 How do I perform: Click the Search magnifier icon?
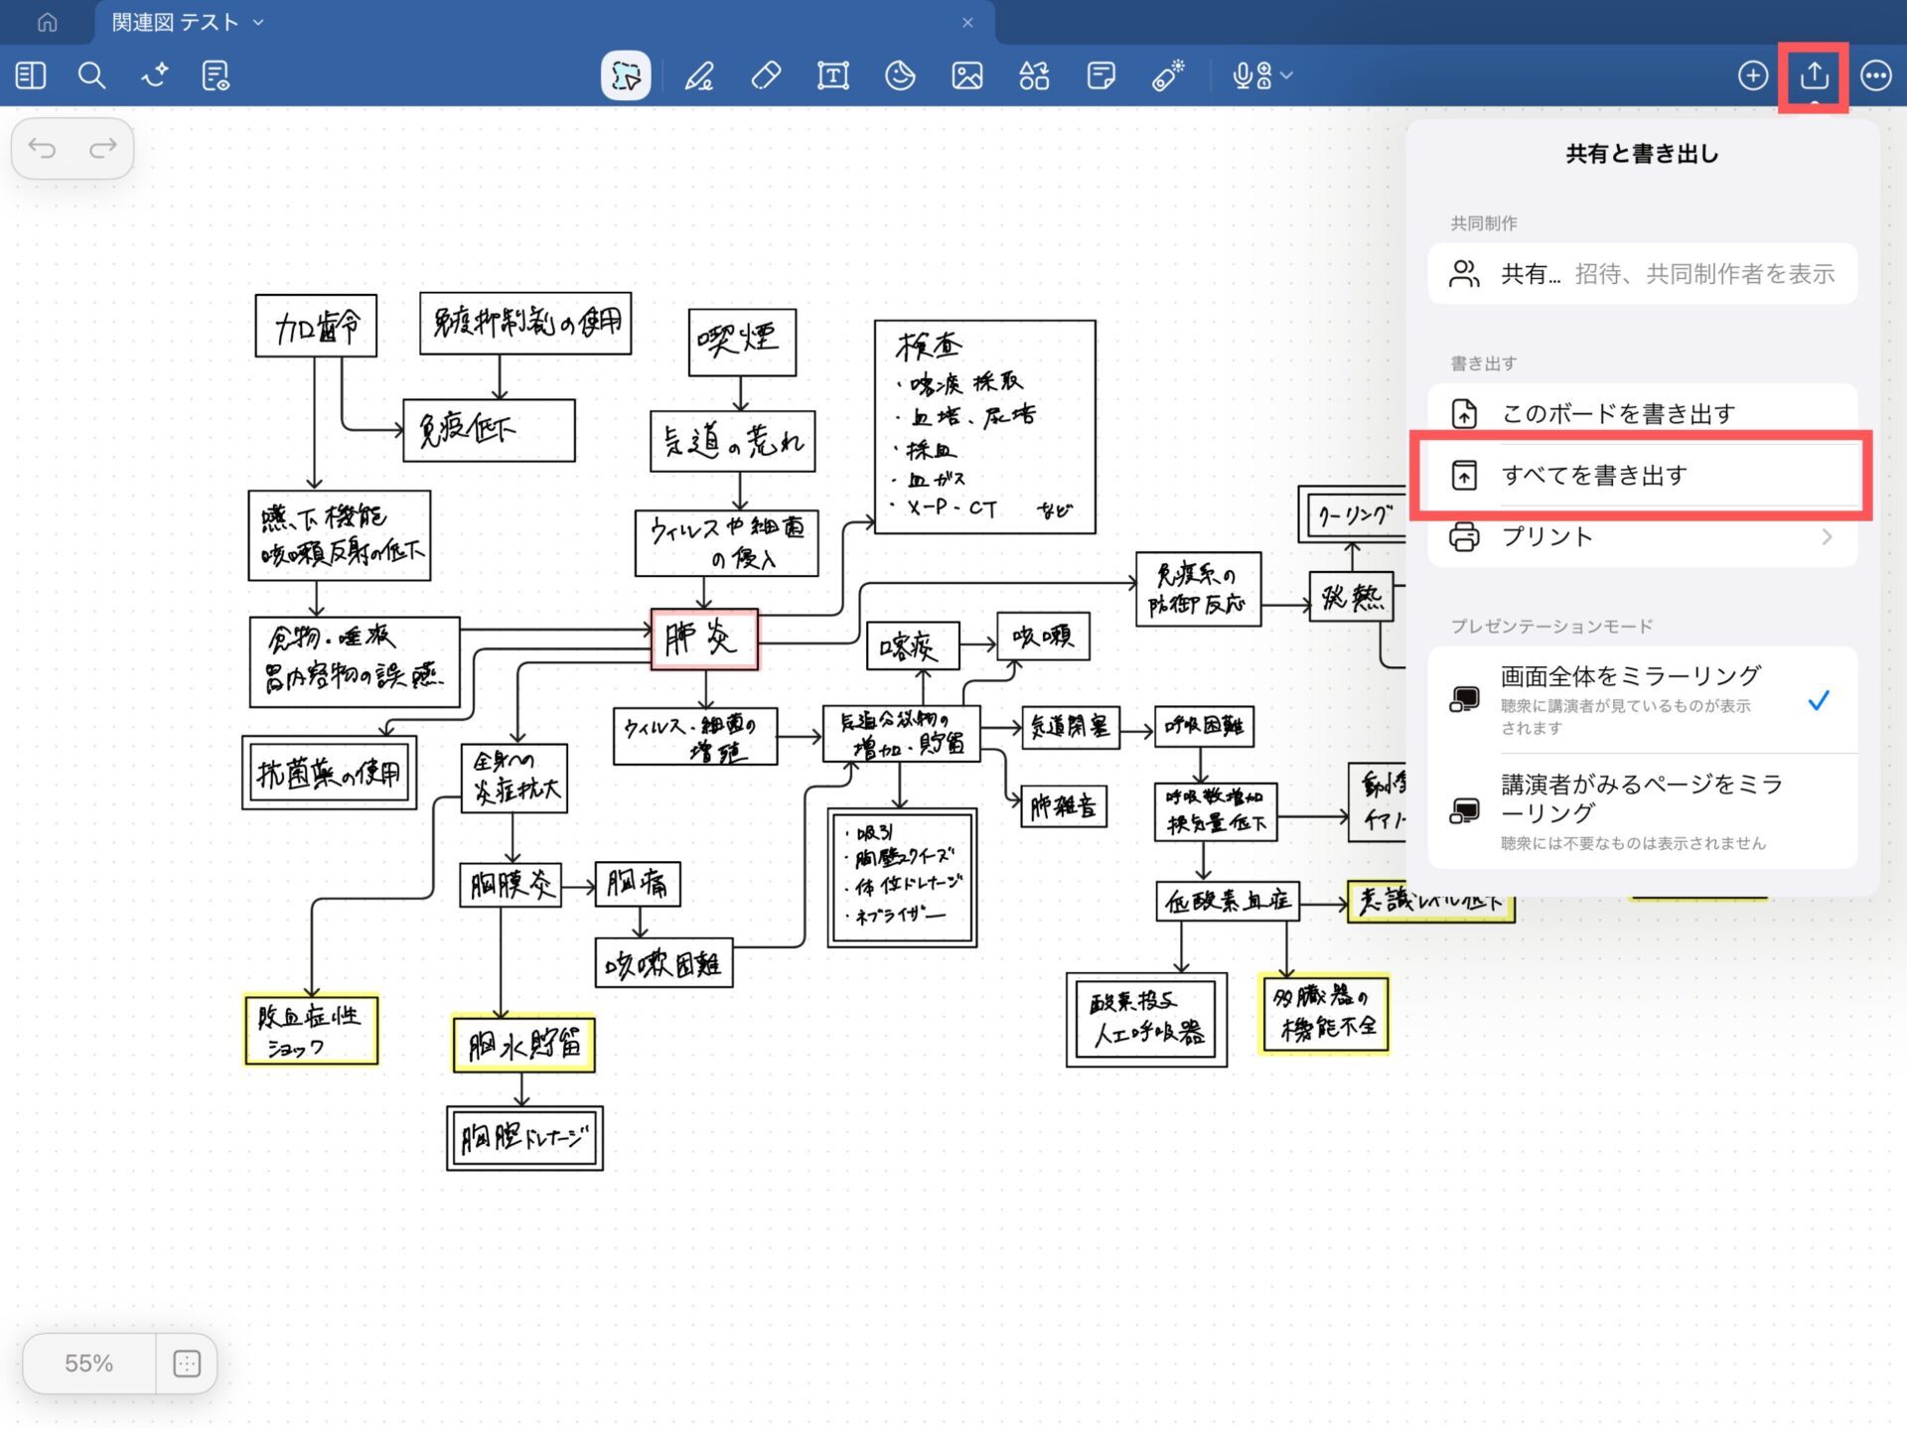(91, 75)
